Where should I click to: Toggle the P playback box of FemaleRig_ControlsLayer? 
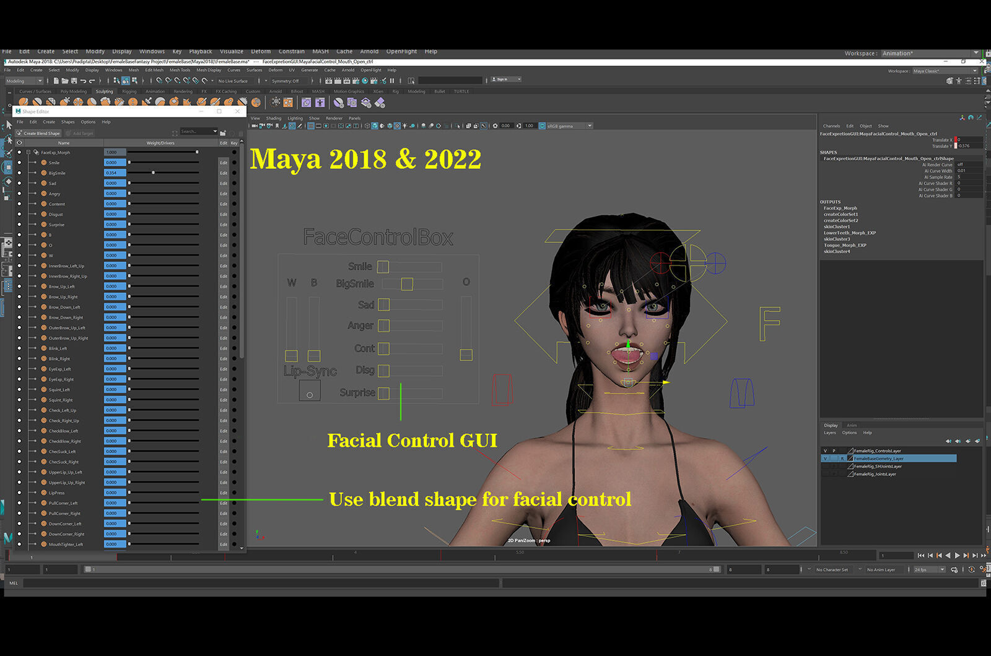point(834,451)
